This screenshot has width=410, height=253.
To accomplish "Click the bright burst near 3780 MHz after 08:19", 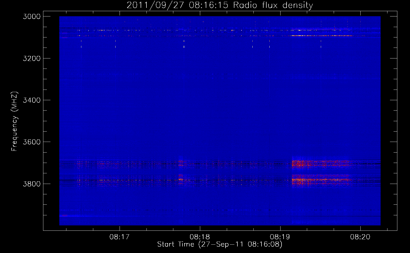I will (321, 180).
